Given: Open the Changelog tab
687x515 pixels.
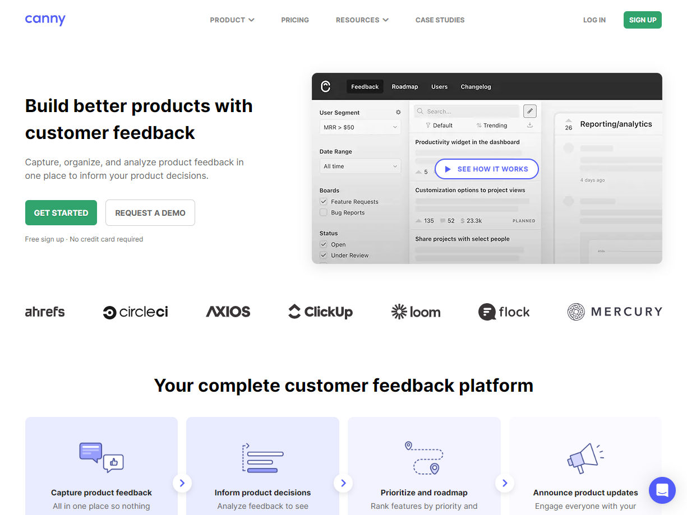Looking at the screenshot, I should [x=476, y=87].
